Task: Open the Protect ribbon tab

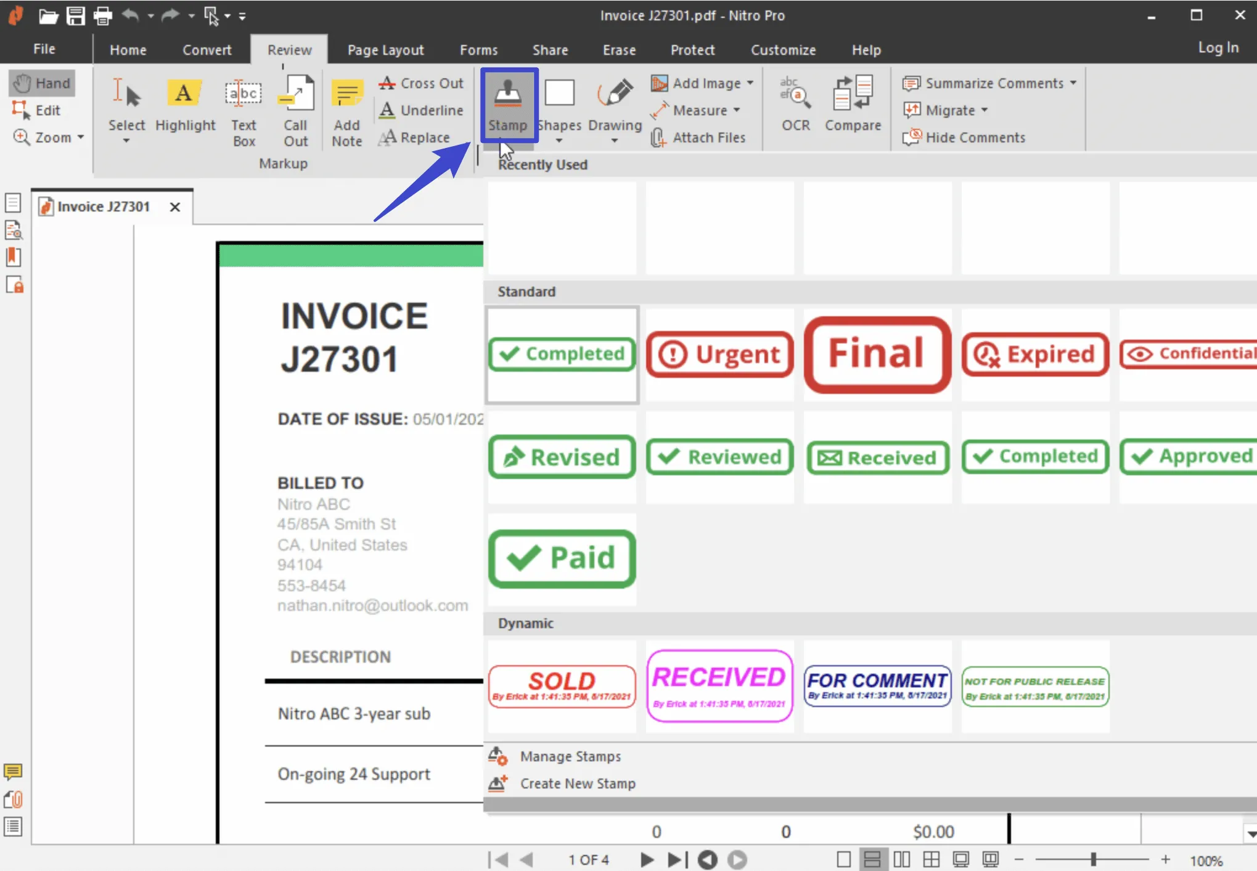Action: pyautogui.click(x=692, y=50)
